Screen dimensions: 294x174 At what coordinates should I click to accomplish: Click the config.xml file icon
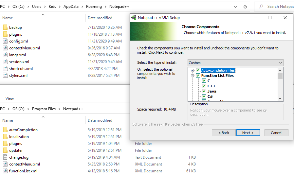[5, 41]
